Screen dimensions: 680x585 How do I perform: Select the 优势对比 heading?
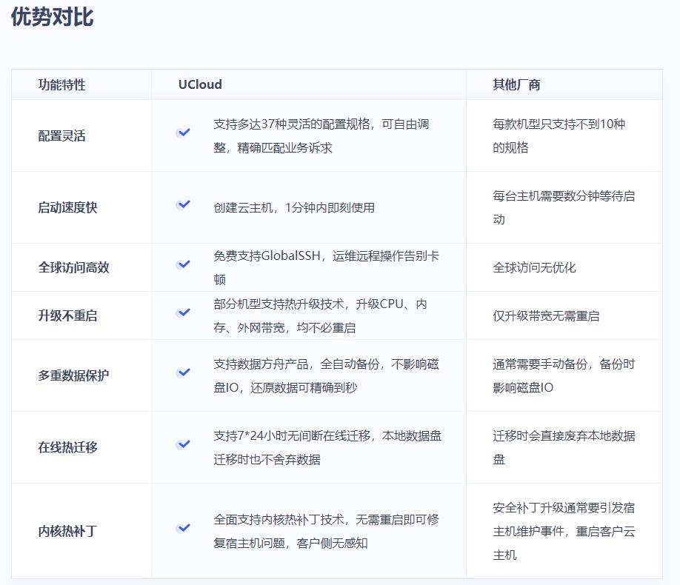coord(52,17)
